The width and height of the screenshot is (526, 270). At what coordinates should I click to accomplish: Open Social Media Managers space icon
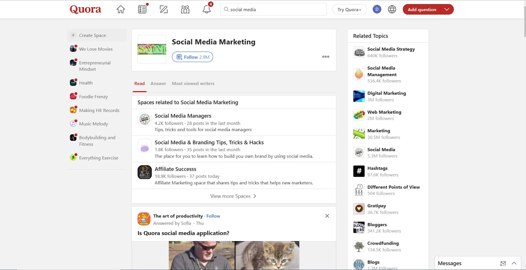pos(145,119)
